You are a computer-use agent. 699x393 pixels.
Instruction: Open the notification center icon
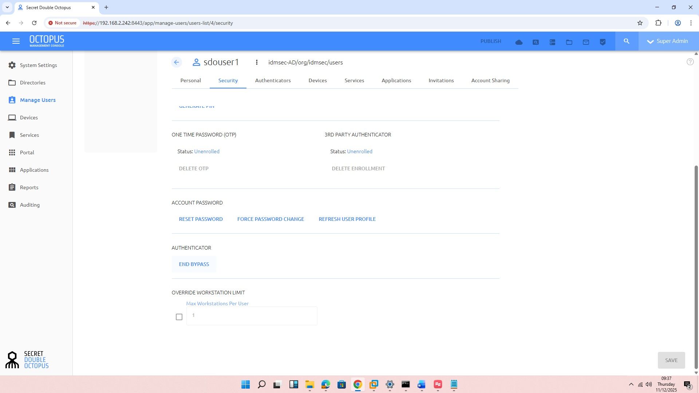688,384
